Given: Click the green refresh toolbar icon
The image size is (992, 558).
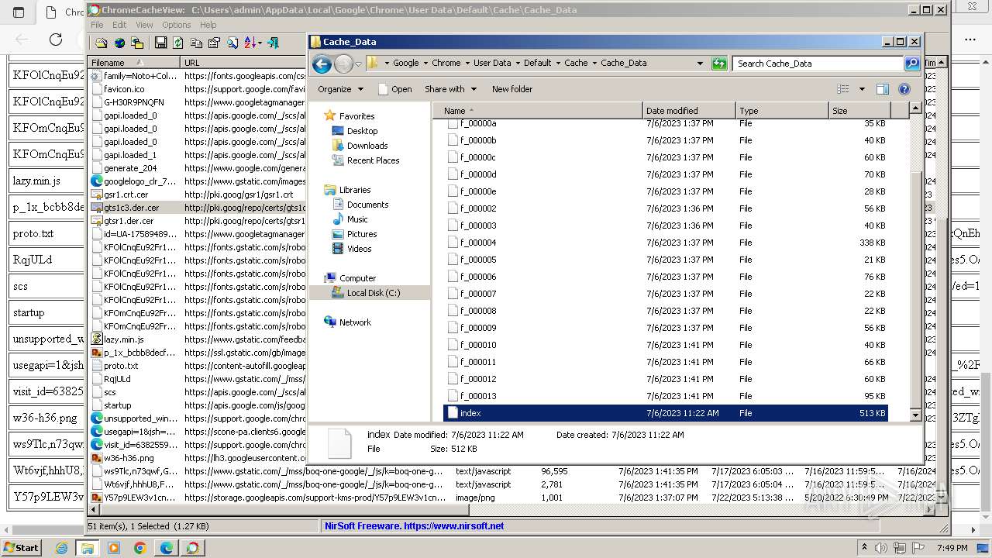Looking at the screenshot, I should point(178,43).
